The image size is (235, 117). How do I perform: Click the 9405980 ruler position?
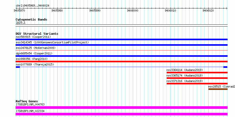coord(57,11)
